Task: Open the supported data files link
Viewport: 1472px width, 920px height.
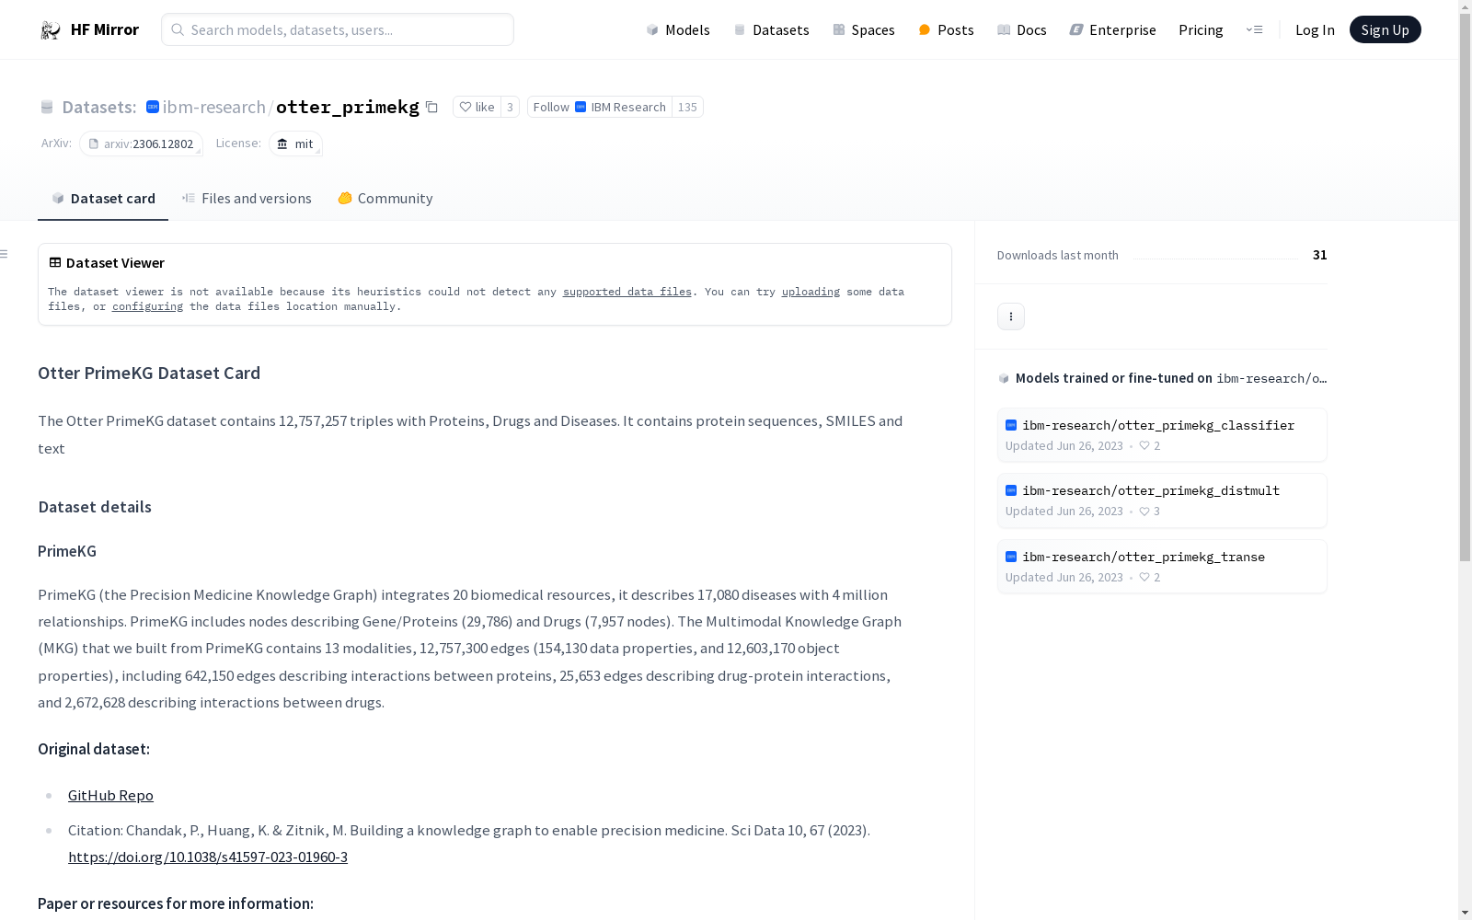Action: (627, 292)
